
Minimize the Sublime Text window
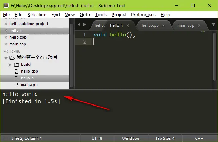pyautogui.click(x=177, y=5)
